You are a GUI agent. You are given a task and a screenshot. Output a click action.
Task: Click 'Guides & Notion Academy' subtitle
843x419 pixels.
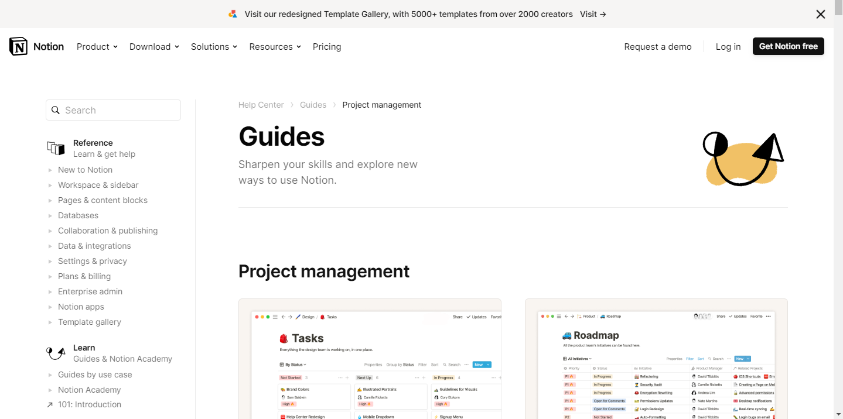tap(123, 359)
